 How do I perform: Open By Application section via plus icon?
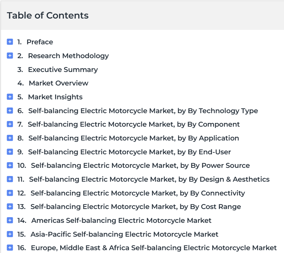tap(10, 138)
